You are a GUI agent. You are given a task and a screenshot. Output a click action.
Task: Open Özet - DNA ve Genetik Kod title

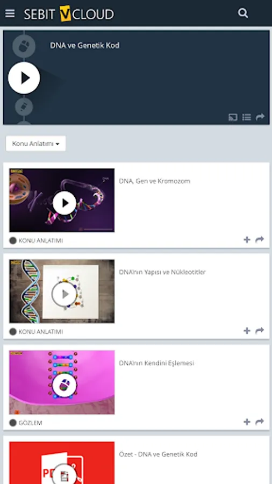(158, 454)
